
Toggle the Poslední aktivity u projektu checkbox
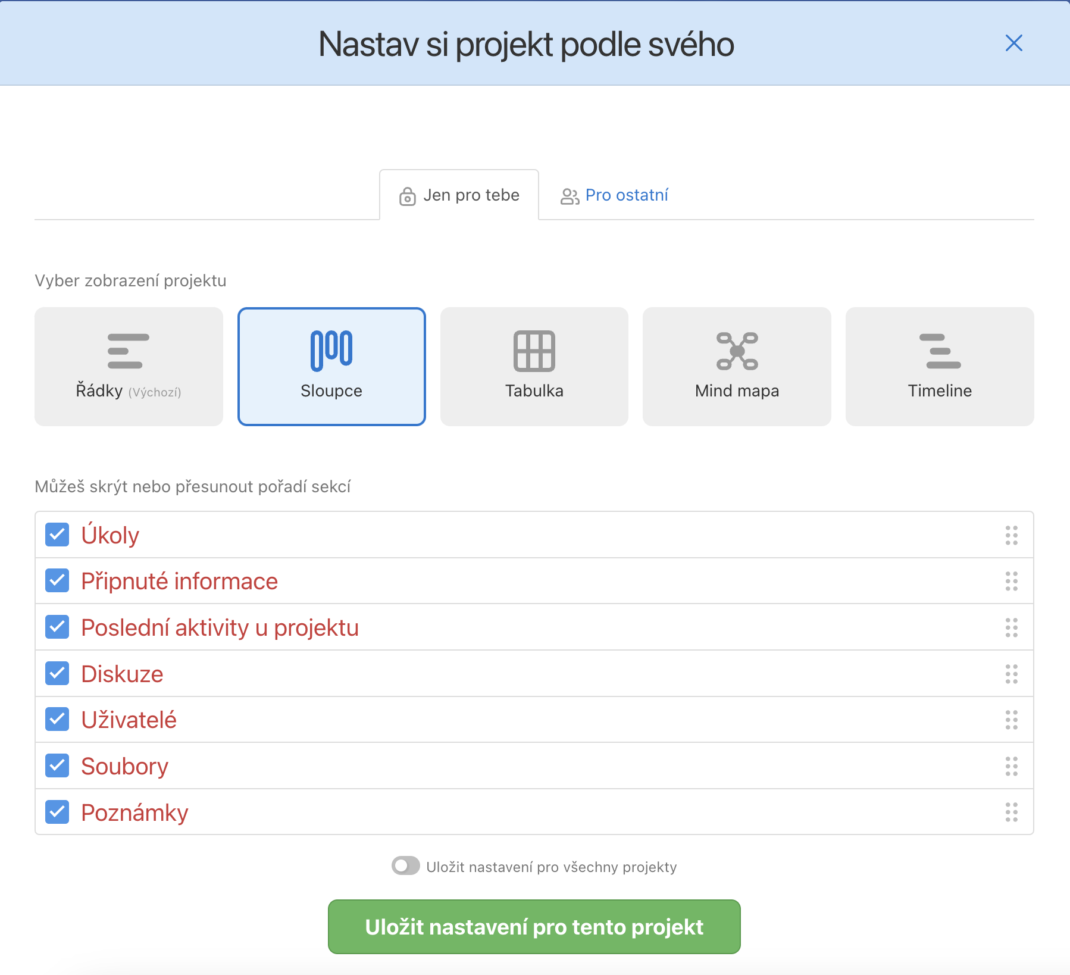57,627
